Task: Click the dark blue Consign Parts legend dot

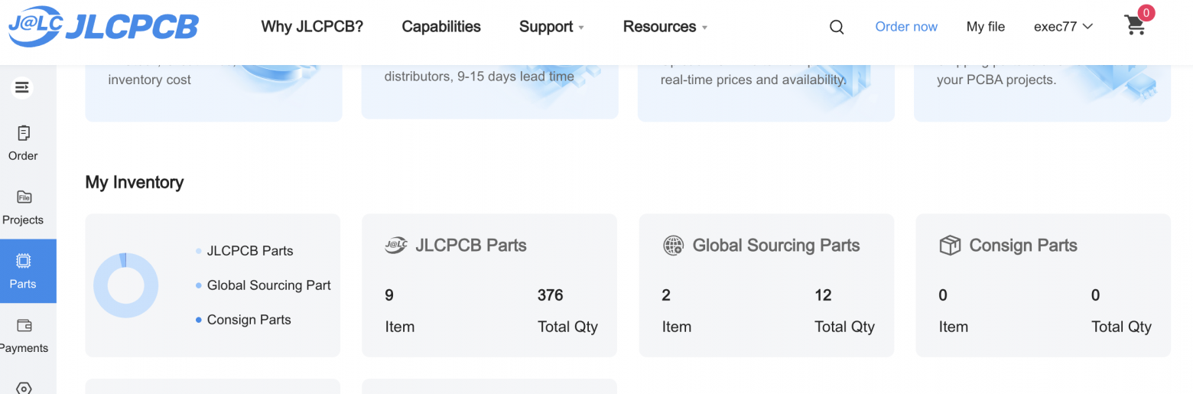Action: click(199, 320)
